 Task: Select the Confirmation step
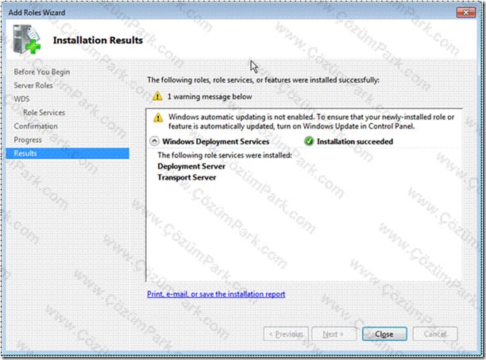point(36,126)
